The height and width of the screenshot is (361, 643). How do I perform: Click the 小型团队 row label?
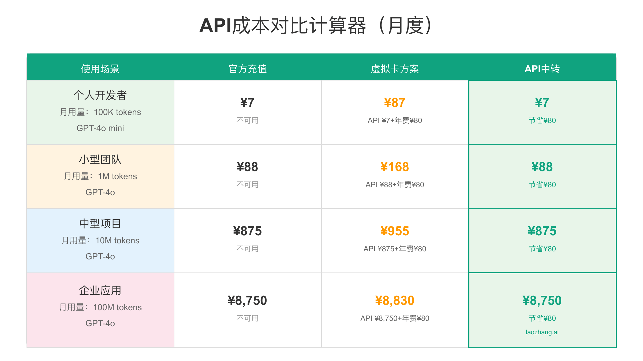pyautogui.click(x=100, y=160)
